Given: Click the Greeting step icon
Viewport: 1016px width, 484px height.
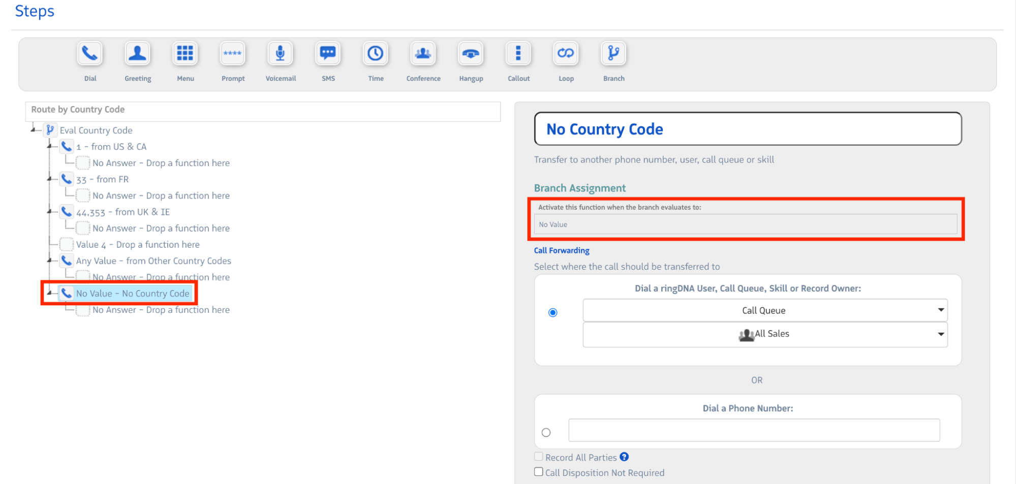Looking at the screenshot, I should pyautogui.click(x=138, y=54).
